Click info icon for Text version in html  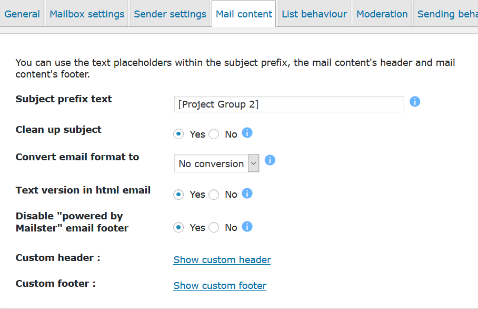coord(247,194)
